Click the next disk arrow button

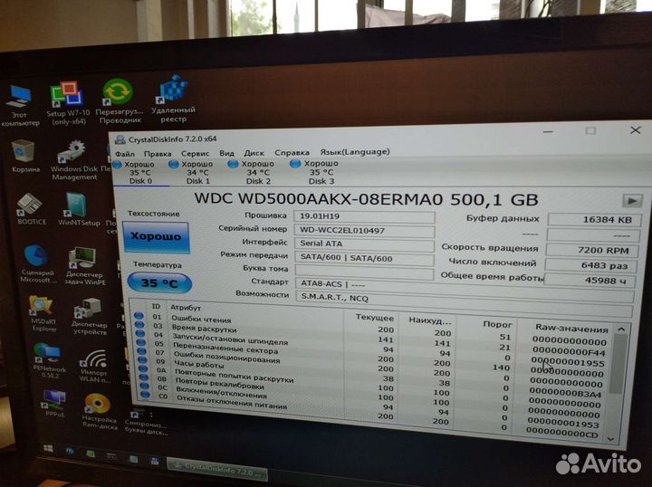(632, 201)
